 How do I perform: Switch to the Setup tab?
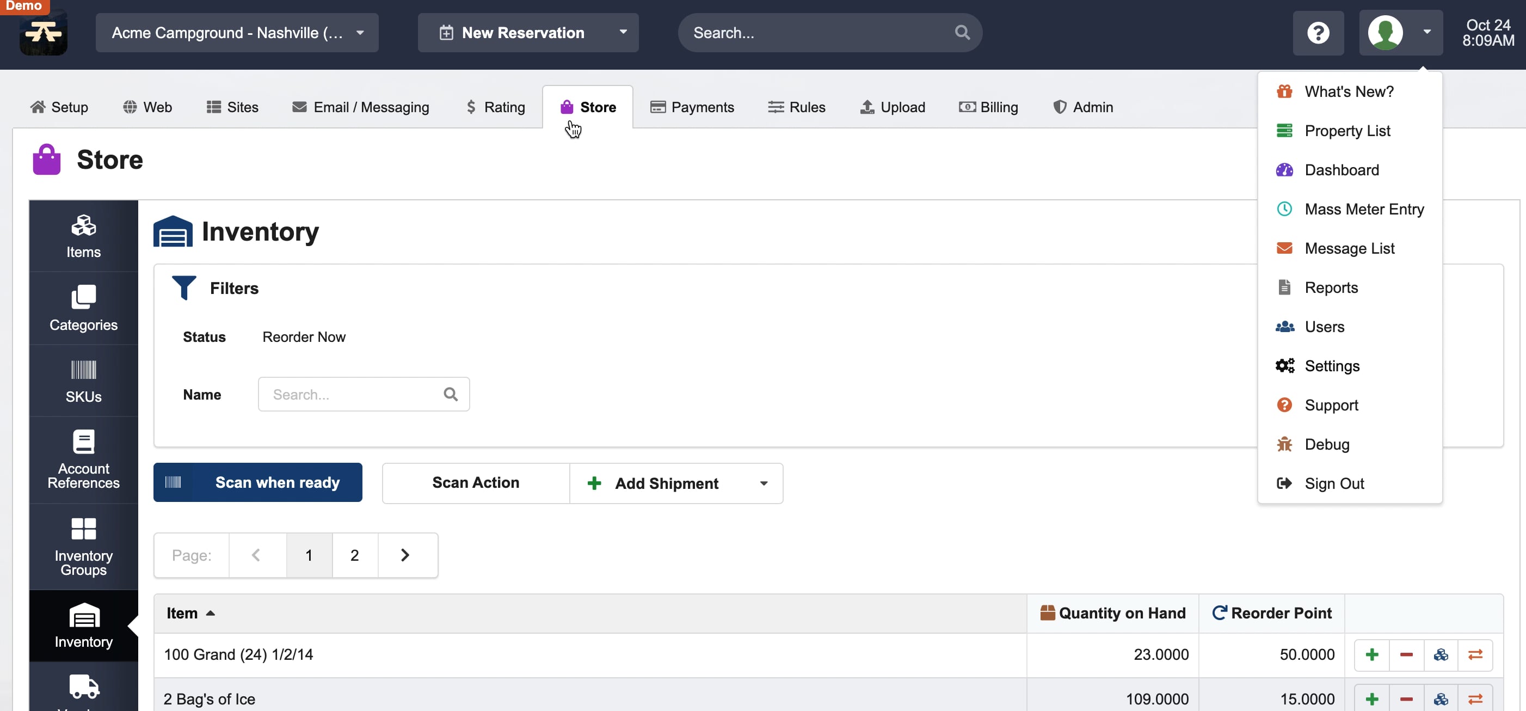point(59,107)
